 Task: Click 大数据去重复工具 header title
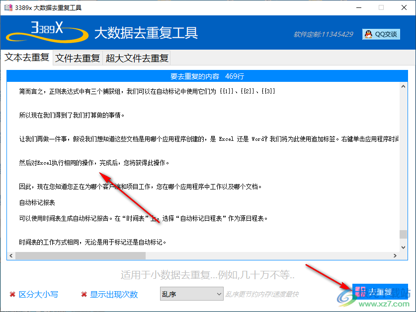pos(146,33)
